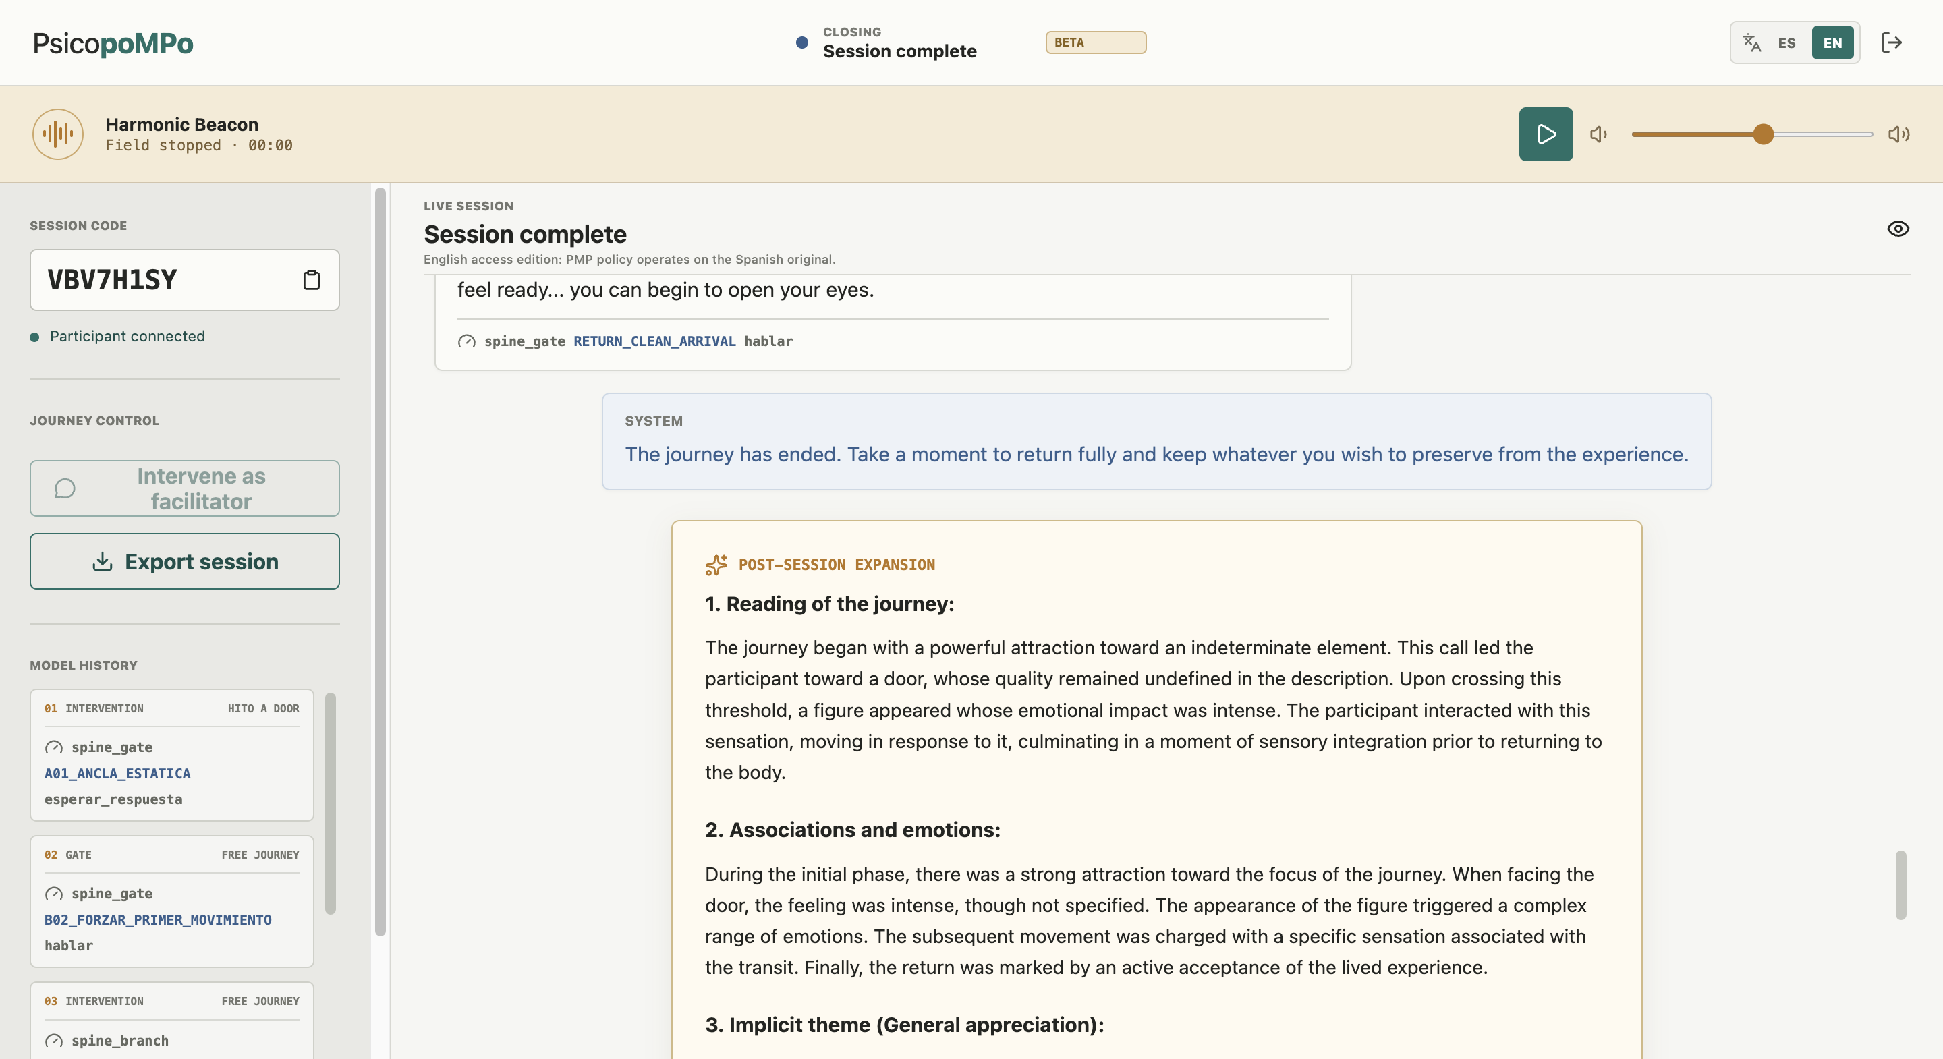Click the logout icon in header
The height and width of the screenshot is (1059, 1943).
tap(1891, 42)
